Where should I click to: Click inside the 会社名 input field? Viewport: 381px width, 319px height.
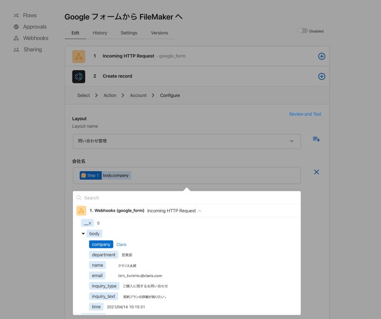coord(187,175)
